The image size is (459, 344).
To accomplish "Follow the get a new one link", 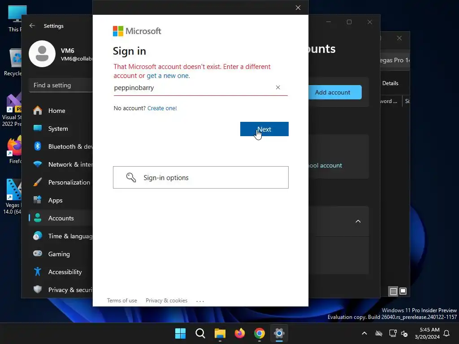I will (168, 76).
